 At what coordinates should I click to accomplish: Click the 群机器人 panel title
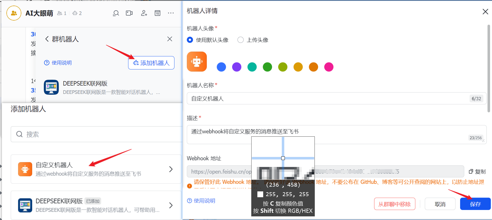pos(65,39)
